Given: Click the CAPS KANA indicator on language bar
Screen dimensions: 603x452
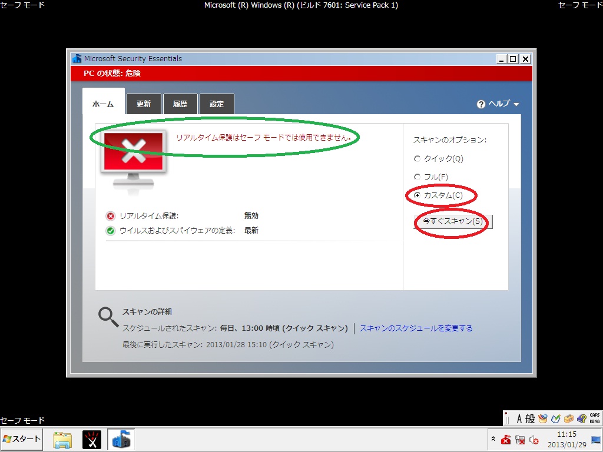Looking at the screenshot, I should tap(595, 418).
